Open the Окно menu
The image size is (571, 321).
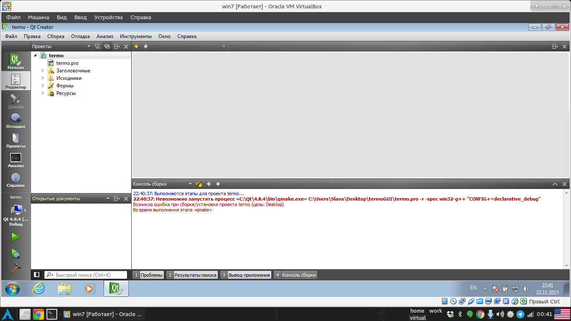pyautogui.click(x=164, y=36)
